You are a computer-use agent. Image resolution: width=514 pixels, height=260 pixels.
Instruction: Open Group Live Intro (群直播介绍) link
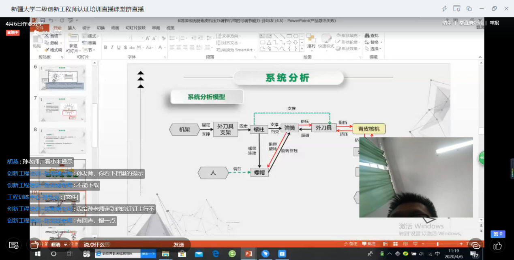(x=471, y=23)
